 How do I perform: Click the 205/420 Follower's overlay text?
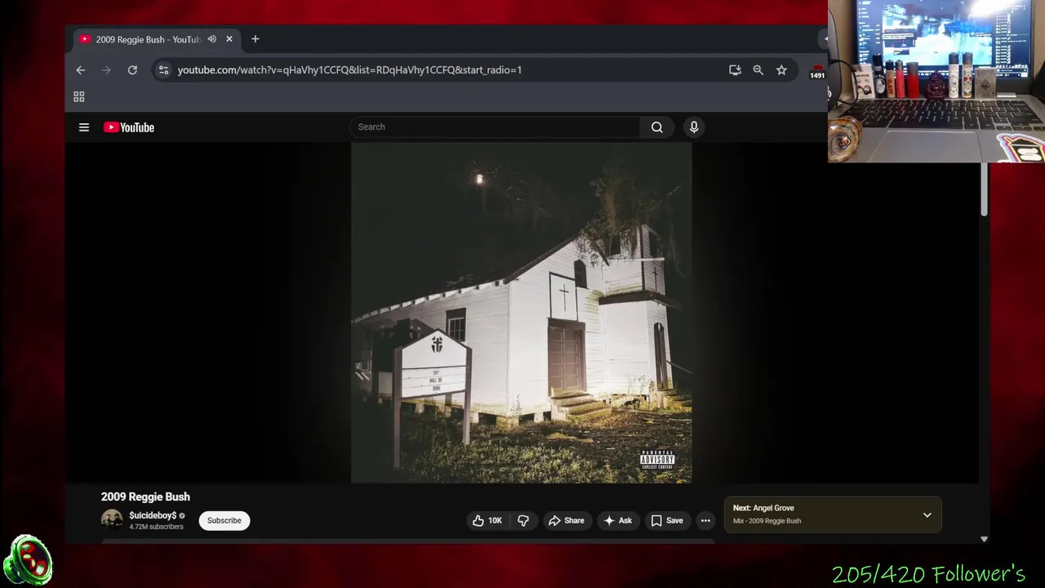pyautogui.click(x=928, y=574)
